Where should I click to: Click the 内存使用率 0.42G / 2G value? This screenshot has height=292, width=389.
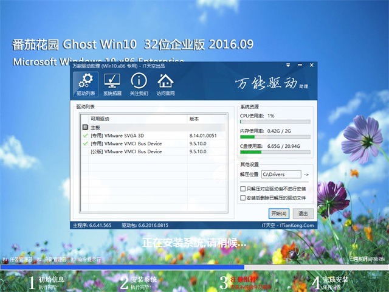279,131
